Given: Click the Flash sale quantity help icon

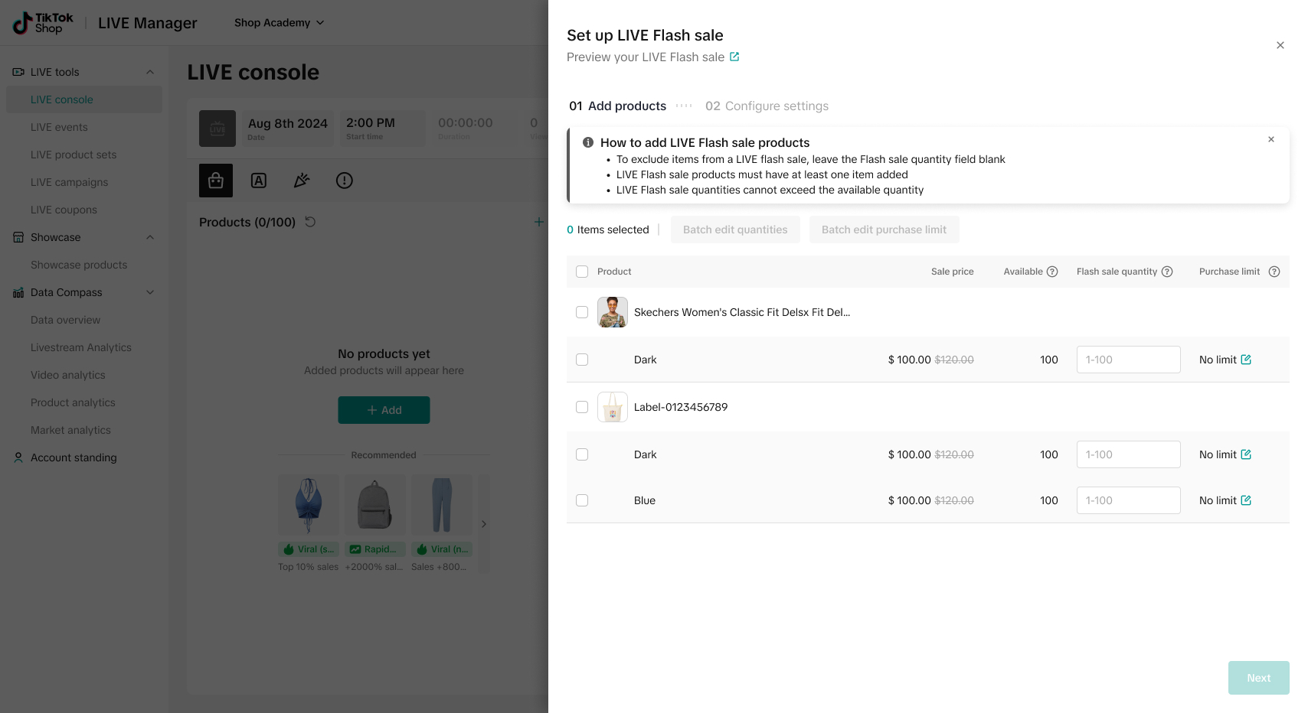Looking at the screenshot, I should coord(1167,272).
